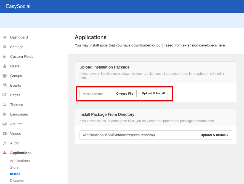Click Upload & Install beside Choose File

pyautogui.click(x=153, y=93)
